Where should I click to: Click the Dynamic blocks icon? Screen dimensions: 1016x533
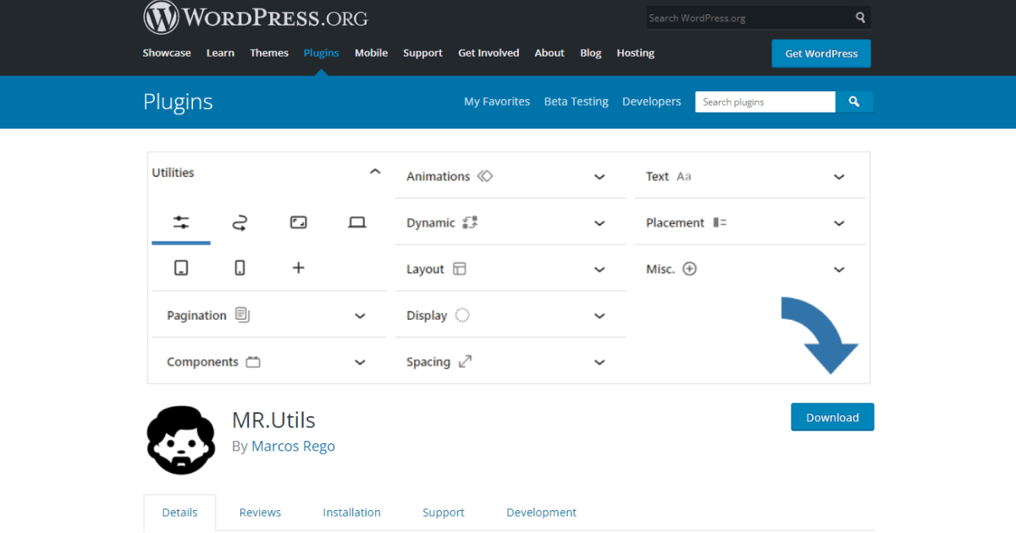tap(471, 223)
